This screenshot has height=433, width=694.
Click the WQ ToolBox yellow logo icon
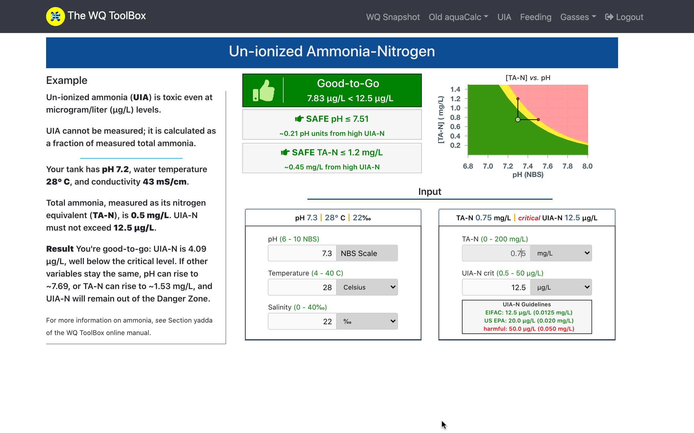[55, 16]
